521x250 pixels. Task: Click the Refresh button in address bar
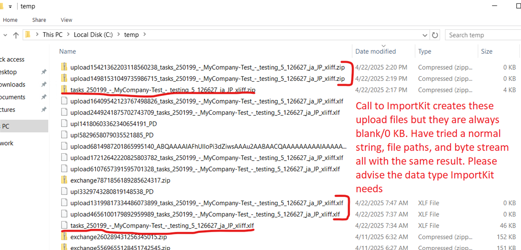[435, 35]
